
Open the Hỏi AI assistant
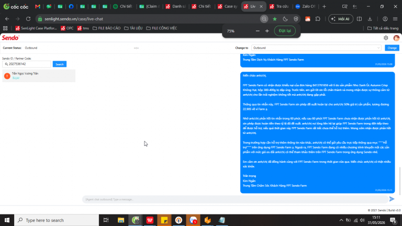[340, 19]
